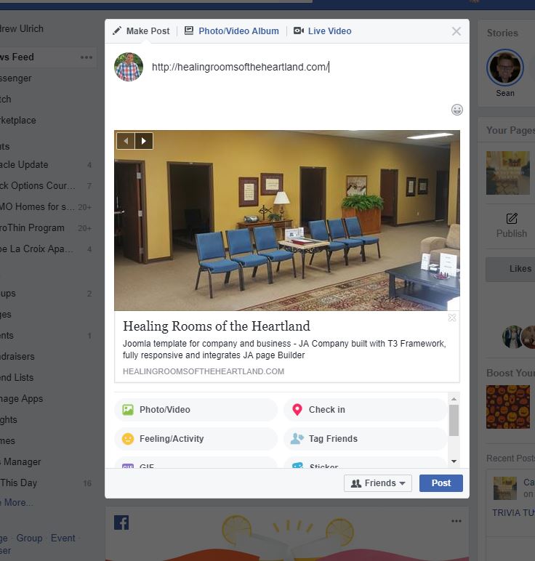The image size is (535, 561).
Task: Choose Check in location option
Action: tap(365, 410)
